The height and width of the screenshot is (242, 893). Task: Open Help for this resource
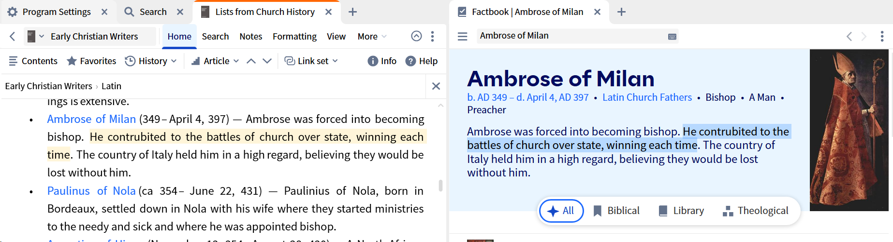(422, 61)
